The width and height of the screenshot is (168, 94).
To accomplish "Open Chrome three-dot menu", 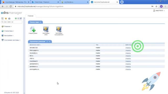I will (x=165, y=6).
